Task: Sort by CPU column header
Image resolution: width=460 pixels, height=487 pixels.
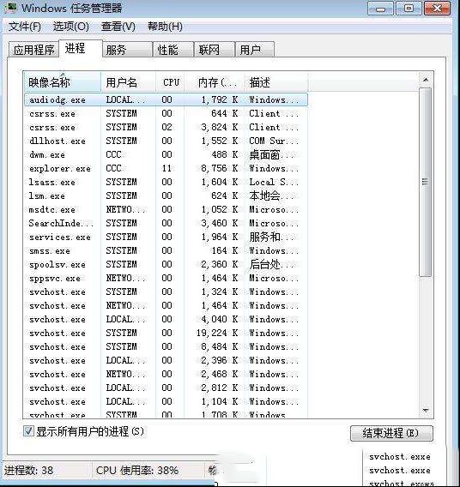Action: tap(170, 82)
